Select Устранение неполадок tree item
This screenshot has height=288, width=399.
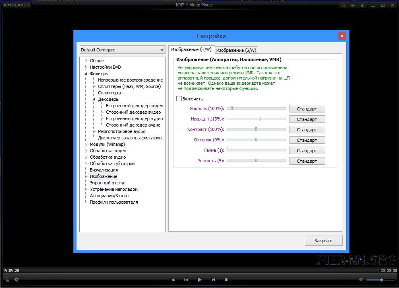[x=114, y=189]
